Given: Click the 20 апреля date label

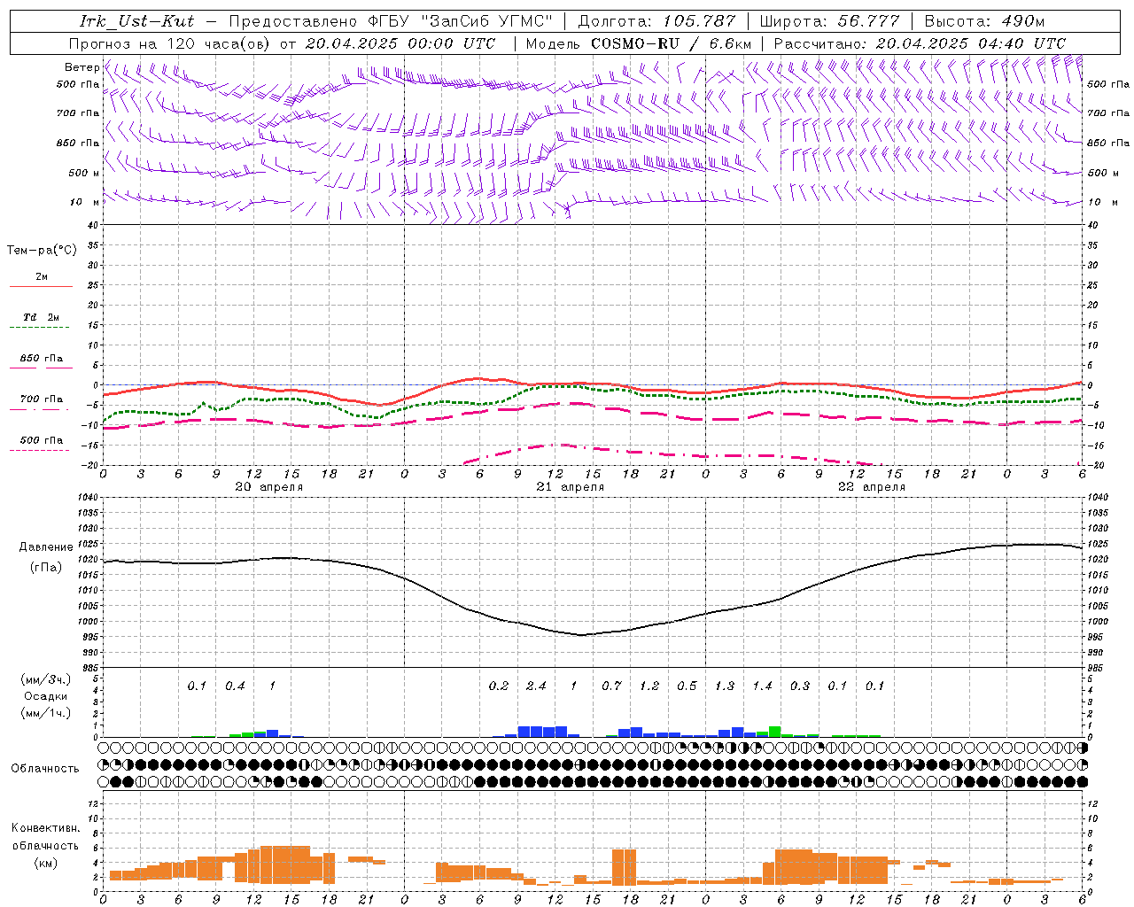Looking at the screenshot, I should [268, 487].
